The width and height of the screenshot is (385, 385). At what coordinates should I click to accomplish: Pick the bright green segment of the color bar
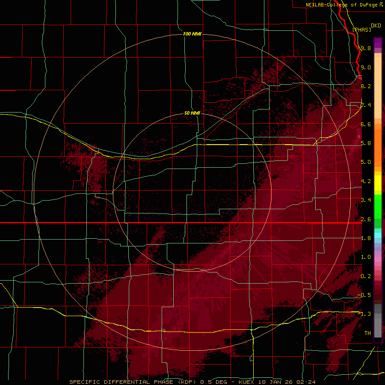[378, 206]
